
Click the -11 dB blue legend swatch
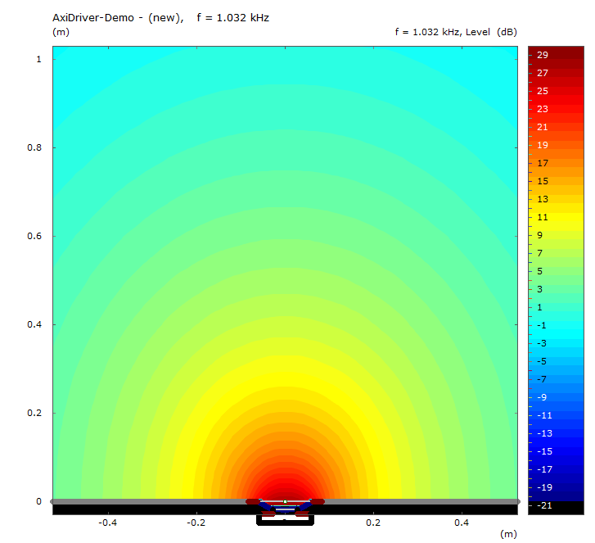[x=555, y=415]
